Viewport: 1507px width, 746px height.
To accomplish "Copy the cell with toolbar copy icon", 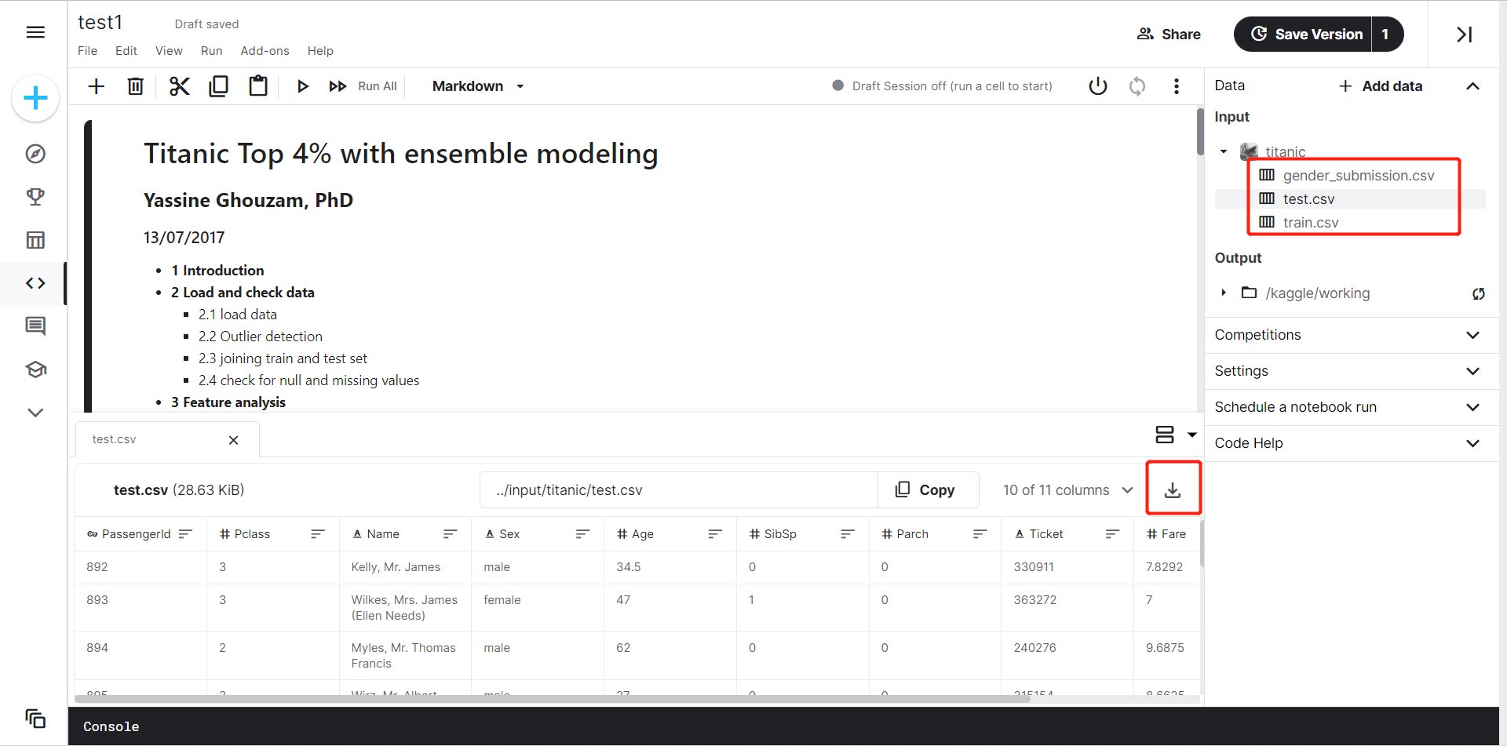I will [218, 86].
